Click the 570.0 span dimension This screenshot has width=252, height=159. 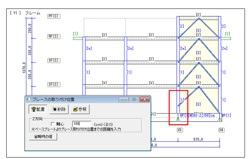(198, 139)
